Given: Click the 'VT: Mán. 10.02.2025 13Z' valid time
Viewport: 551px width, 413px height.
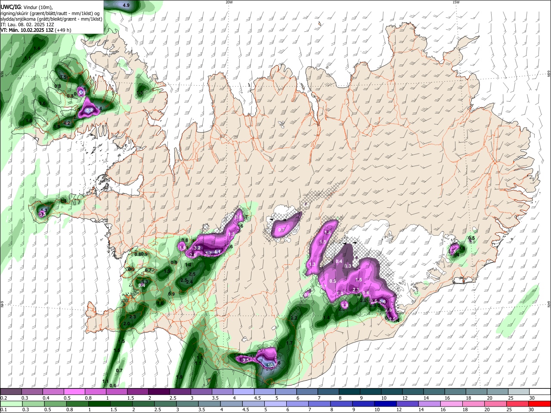Looking at the screenshot, I should tap(27, 30).
